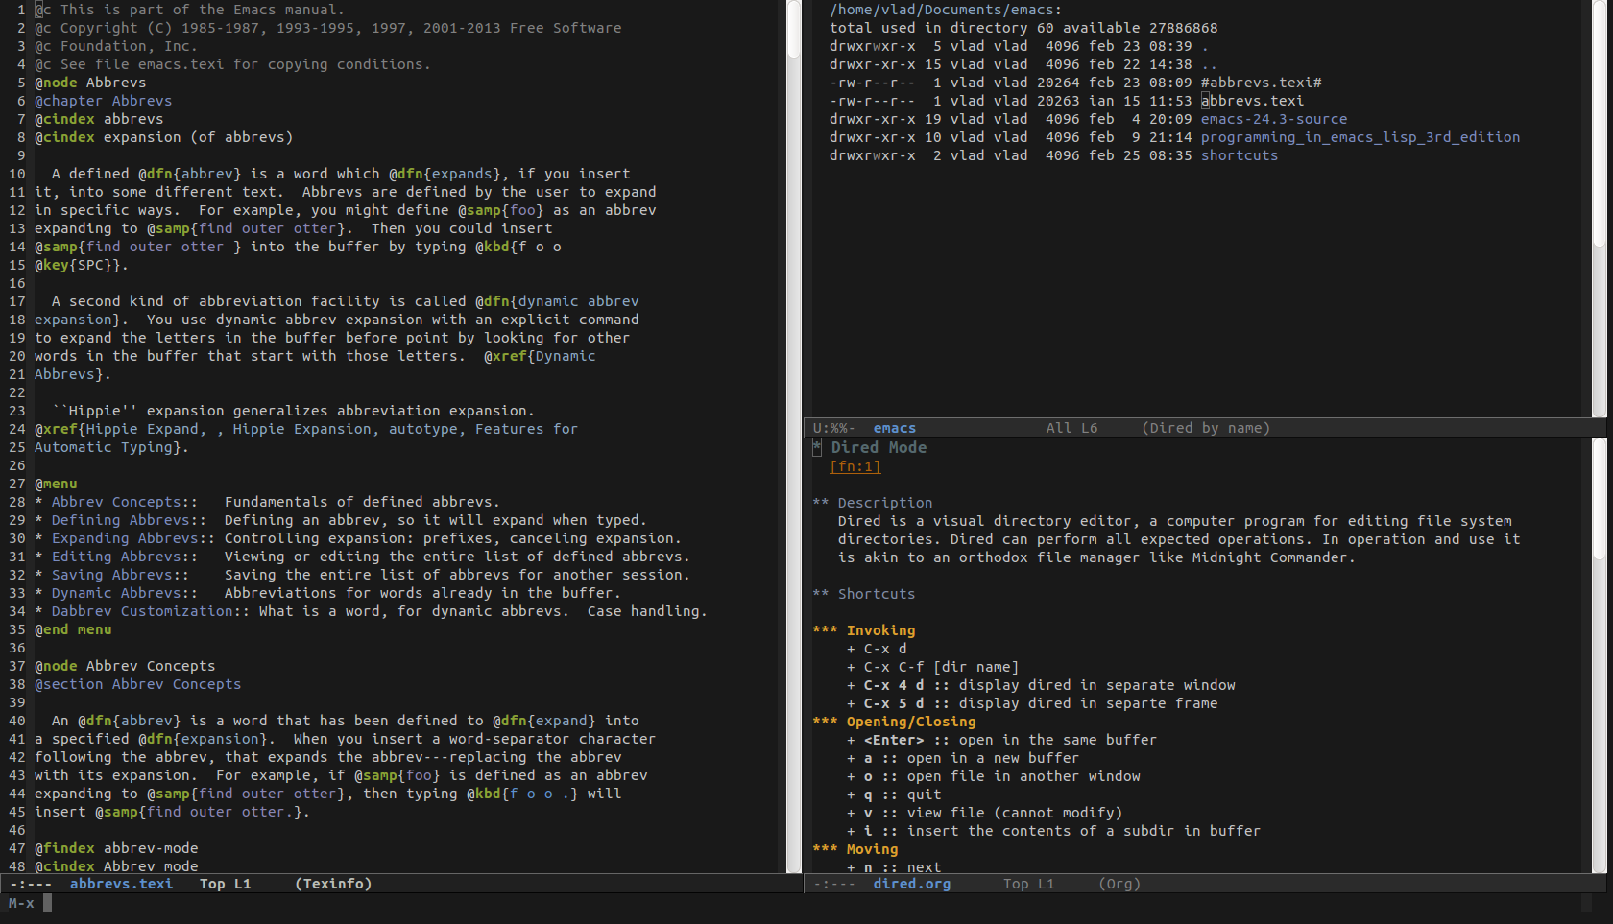Screen dimensions: 1613x924
Task: Click the 'q :: quit' list item
Action: (x=894, y=794)
